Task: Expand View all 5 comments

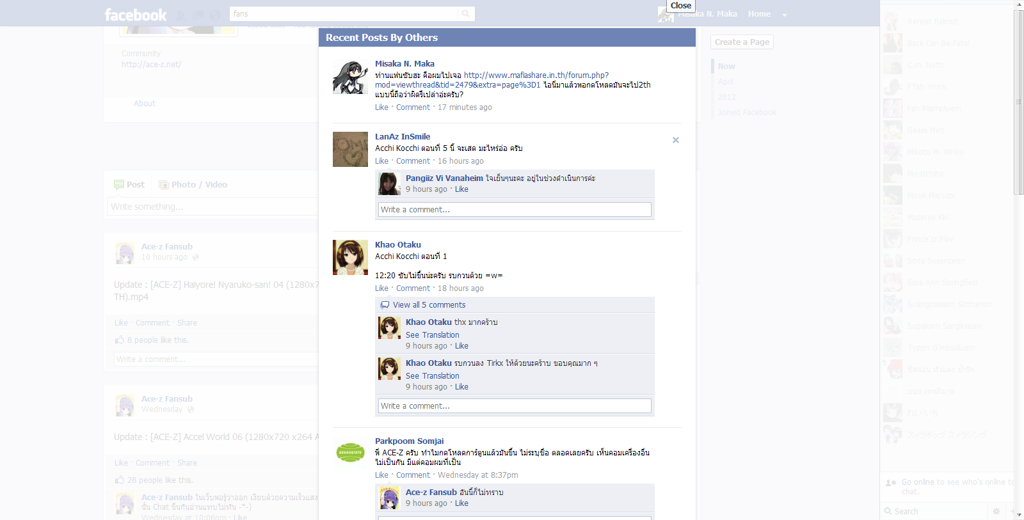Action: 429,305
